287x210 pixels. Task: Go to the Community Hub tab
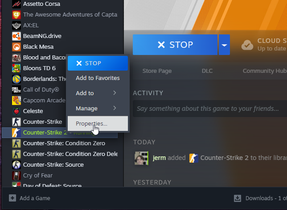tap(265, 71)
